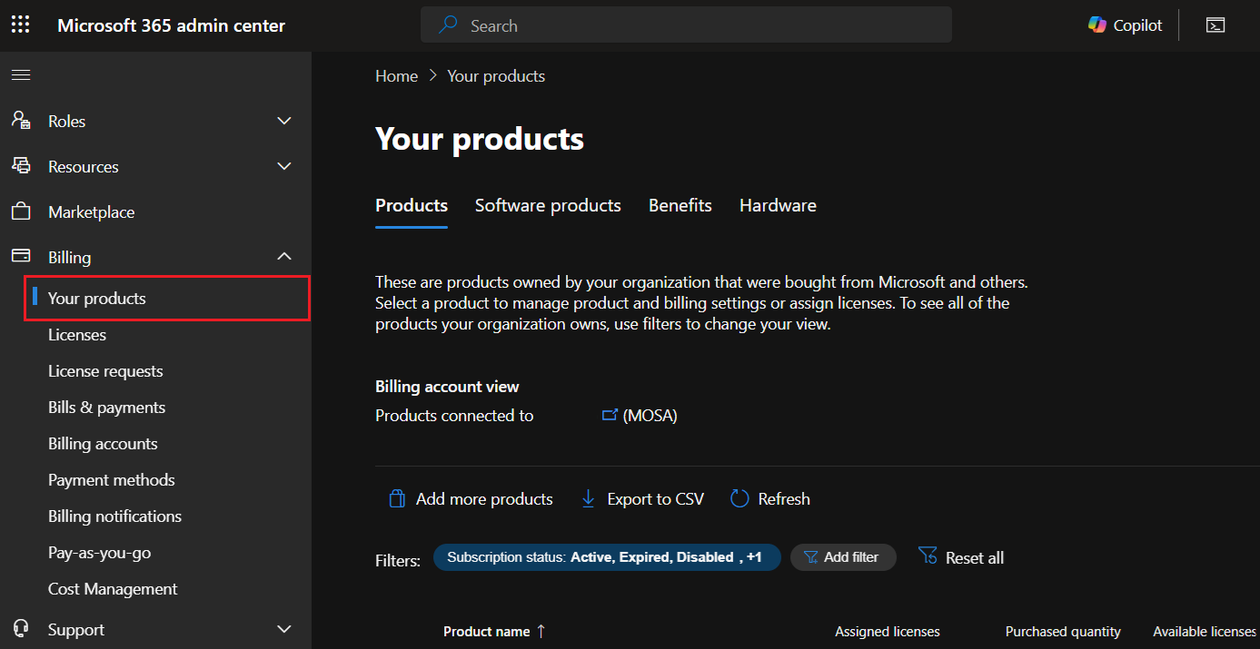This screenshot has width=1260, height=649.
Task: Open Pay-as-you-go page
Action: [100, 553]
